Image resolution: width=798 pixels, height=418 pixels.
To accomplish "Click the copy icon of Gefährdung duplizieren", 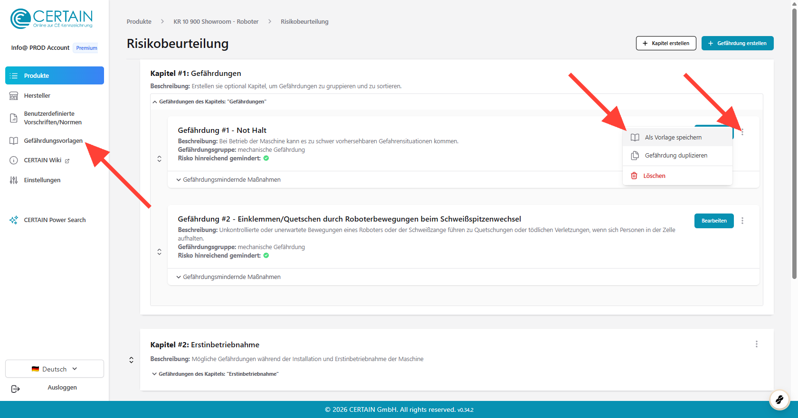I will [x=635, y=156].
